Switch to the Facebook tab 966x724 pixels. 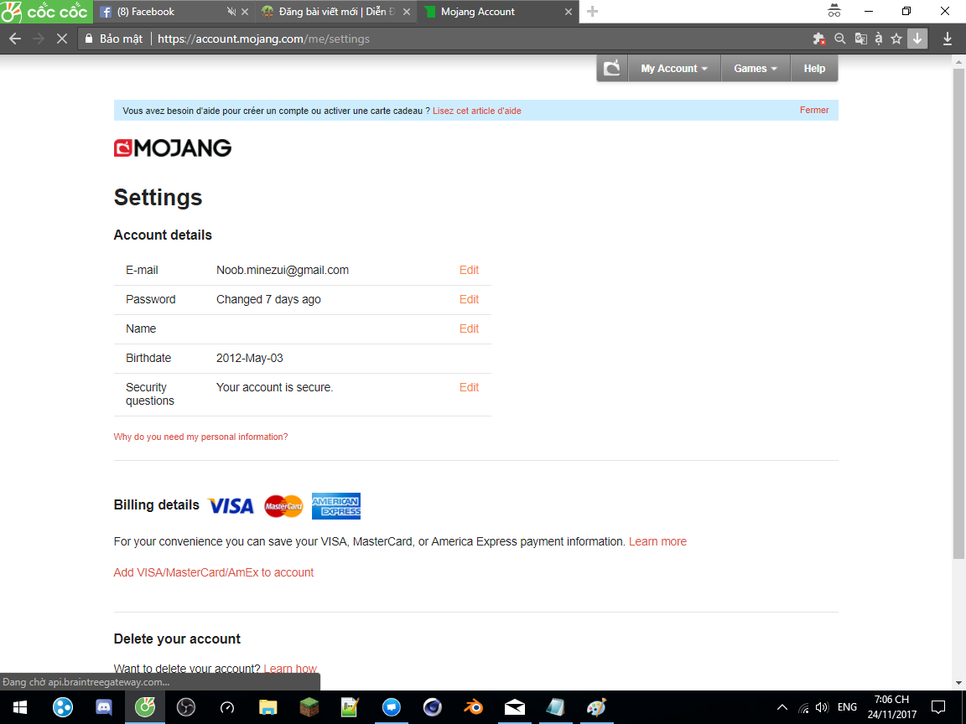coord(164,12)
